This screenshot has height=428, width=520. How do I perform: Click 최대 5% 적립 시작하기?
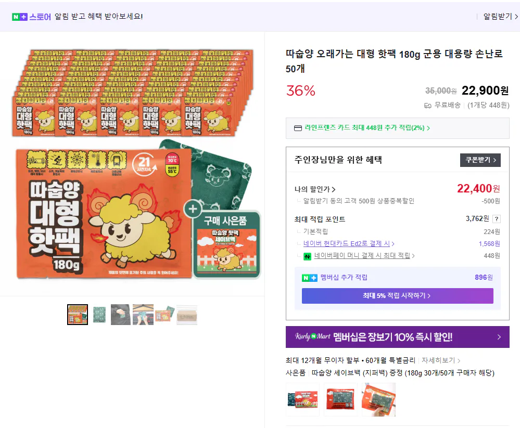[x=397, y=295]
